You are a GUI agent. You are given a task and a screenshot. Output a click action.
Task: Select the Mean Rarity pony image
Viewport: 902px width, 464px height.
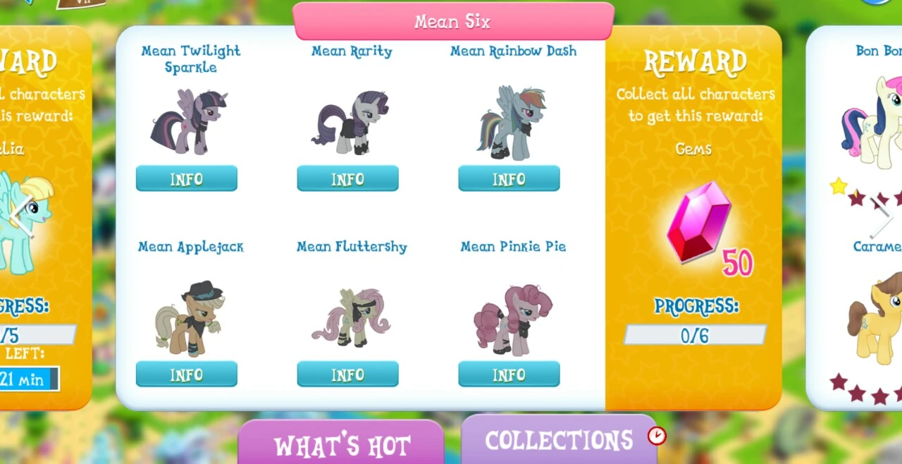[x=350, y=122]
